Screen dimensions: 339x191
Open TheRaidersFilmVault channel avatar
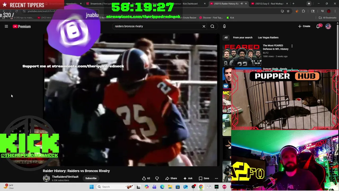46,178
